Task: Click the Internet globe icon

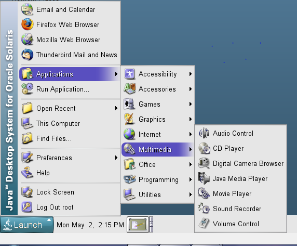Action: tap(130, 134)
